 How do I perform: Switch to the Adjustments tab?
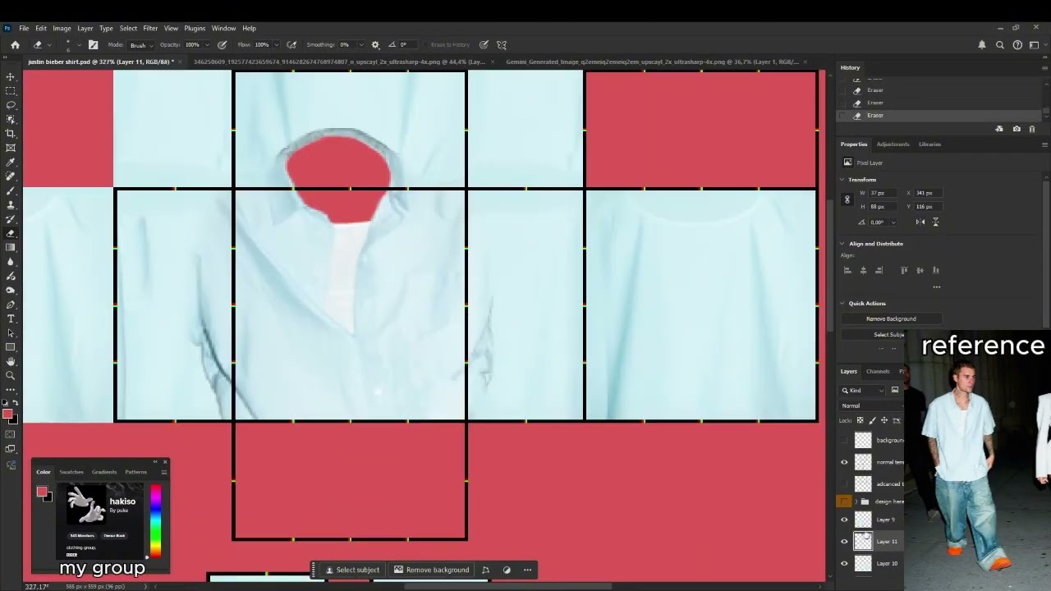893,144
